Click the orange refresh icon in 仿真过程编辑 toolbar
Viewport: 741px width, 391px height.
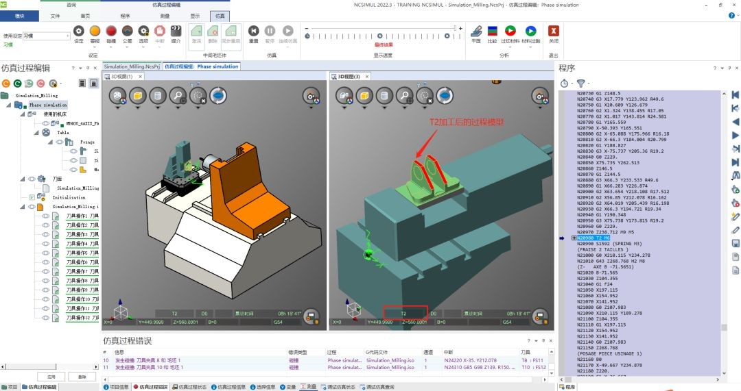pos(5,84)
